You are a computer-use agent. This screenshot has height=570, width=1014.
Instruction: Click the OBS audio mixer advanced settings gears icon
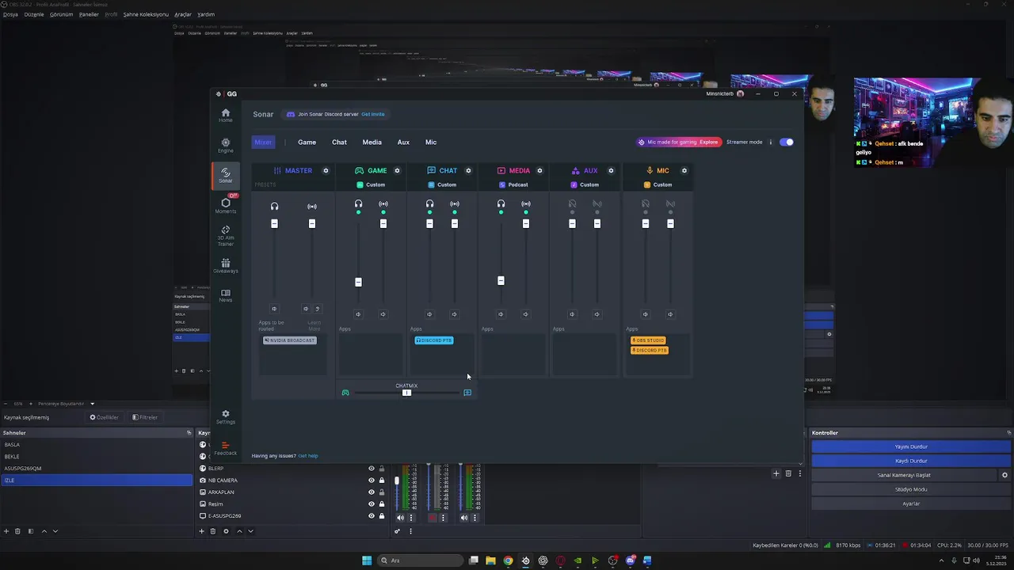point(397,531)
